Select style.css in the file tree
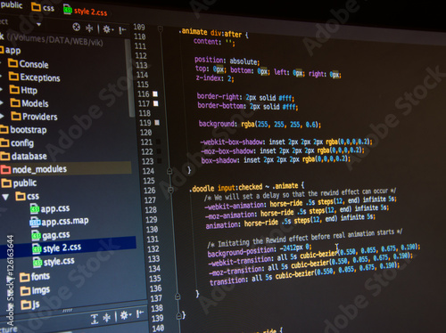Image resolution: width=446 pixels, height=333 pixels. click(54, 262)
